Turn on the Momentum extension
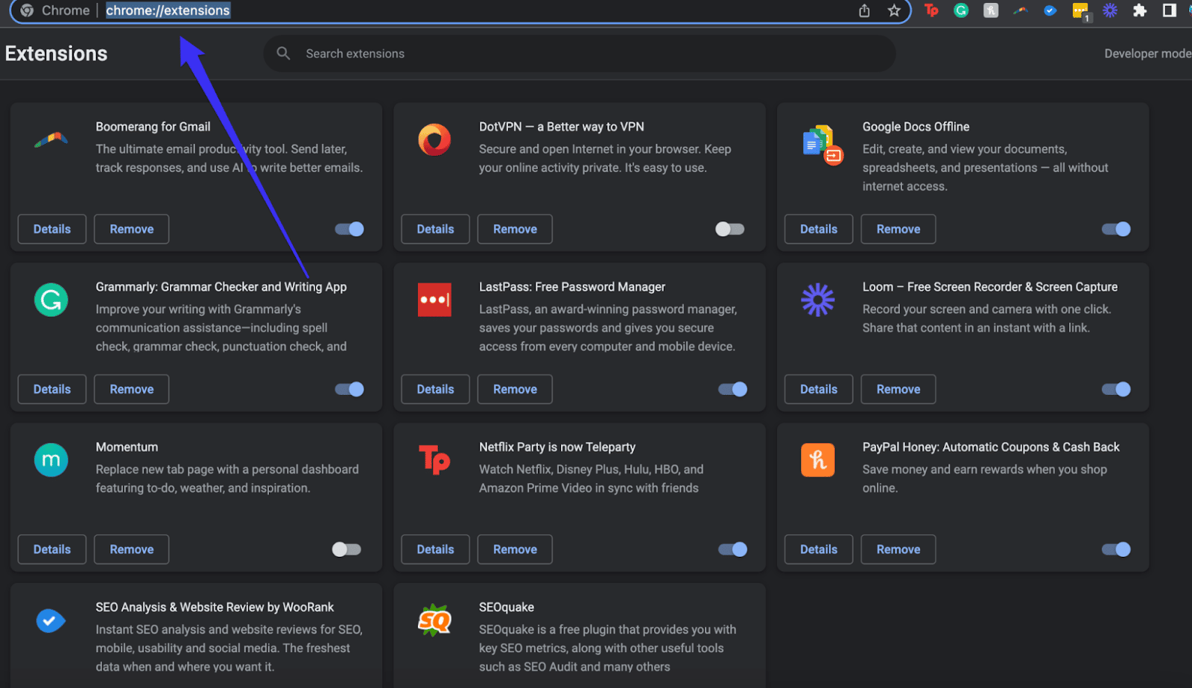The width and height of the screenshot is (1192, 688). tap(345, 549)
